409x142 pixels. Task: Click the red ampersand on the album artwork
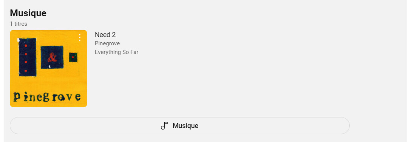52,58
